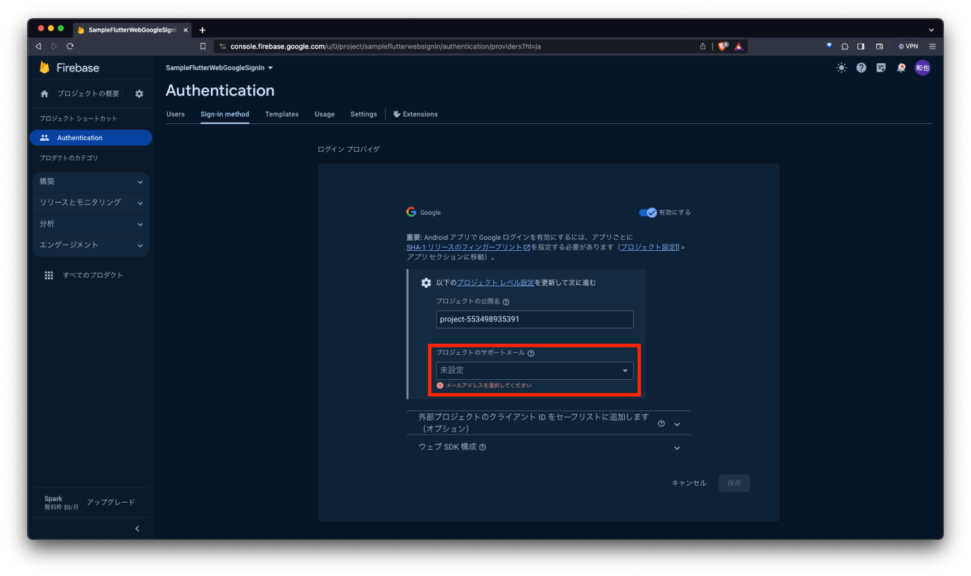
Task: Open the サポートメール dropdown showing 未設定
Action: click(535, 370)
